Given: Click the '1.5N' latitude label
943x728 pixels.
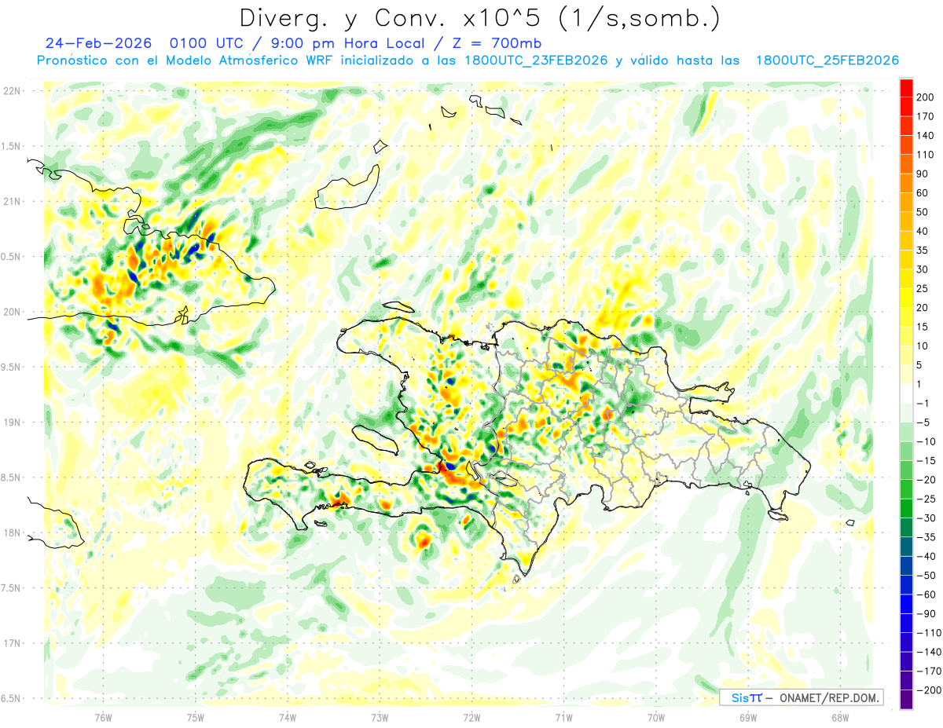Looking at the screenshot, I should tap(10, 146).
